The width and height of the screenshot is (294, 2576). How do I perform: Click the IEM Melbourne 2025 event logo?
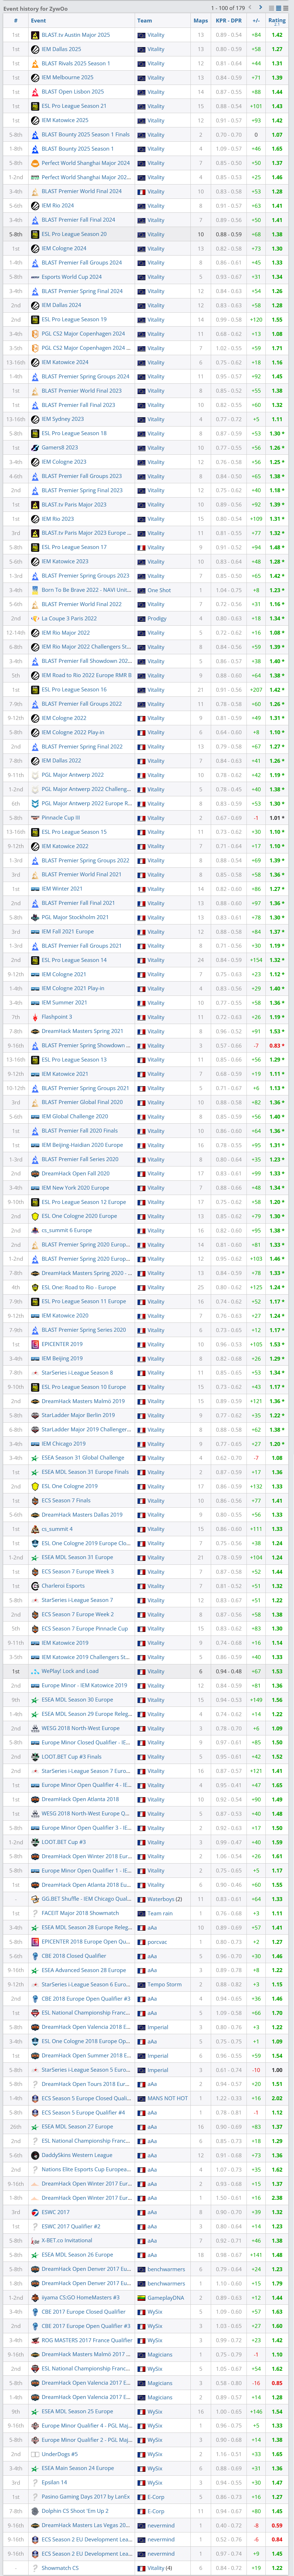coord(35,78)
